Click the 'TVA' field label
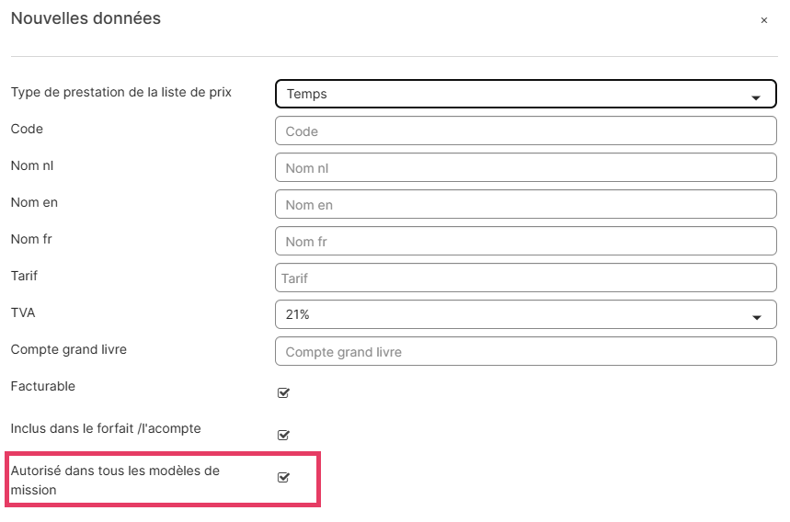The width and height of the screenshot is (790, 522). point(23,312)
